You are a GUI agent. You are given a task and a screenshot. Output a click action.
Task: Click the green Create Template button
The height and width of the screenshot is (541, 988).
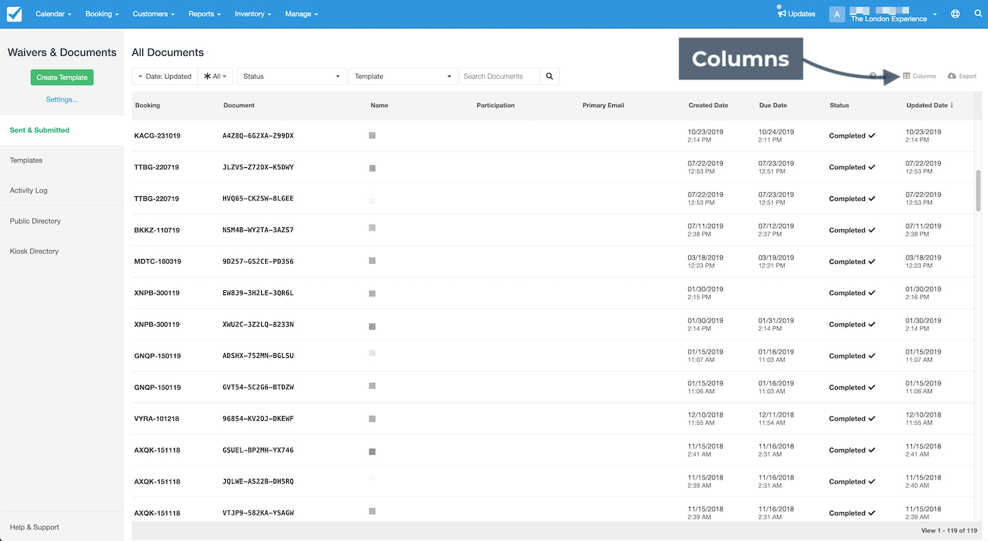62,77
